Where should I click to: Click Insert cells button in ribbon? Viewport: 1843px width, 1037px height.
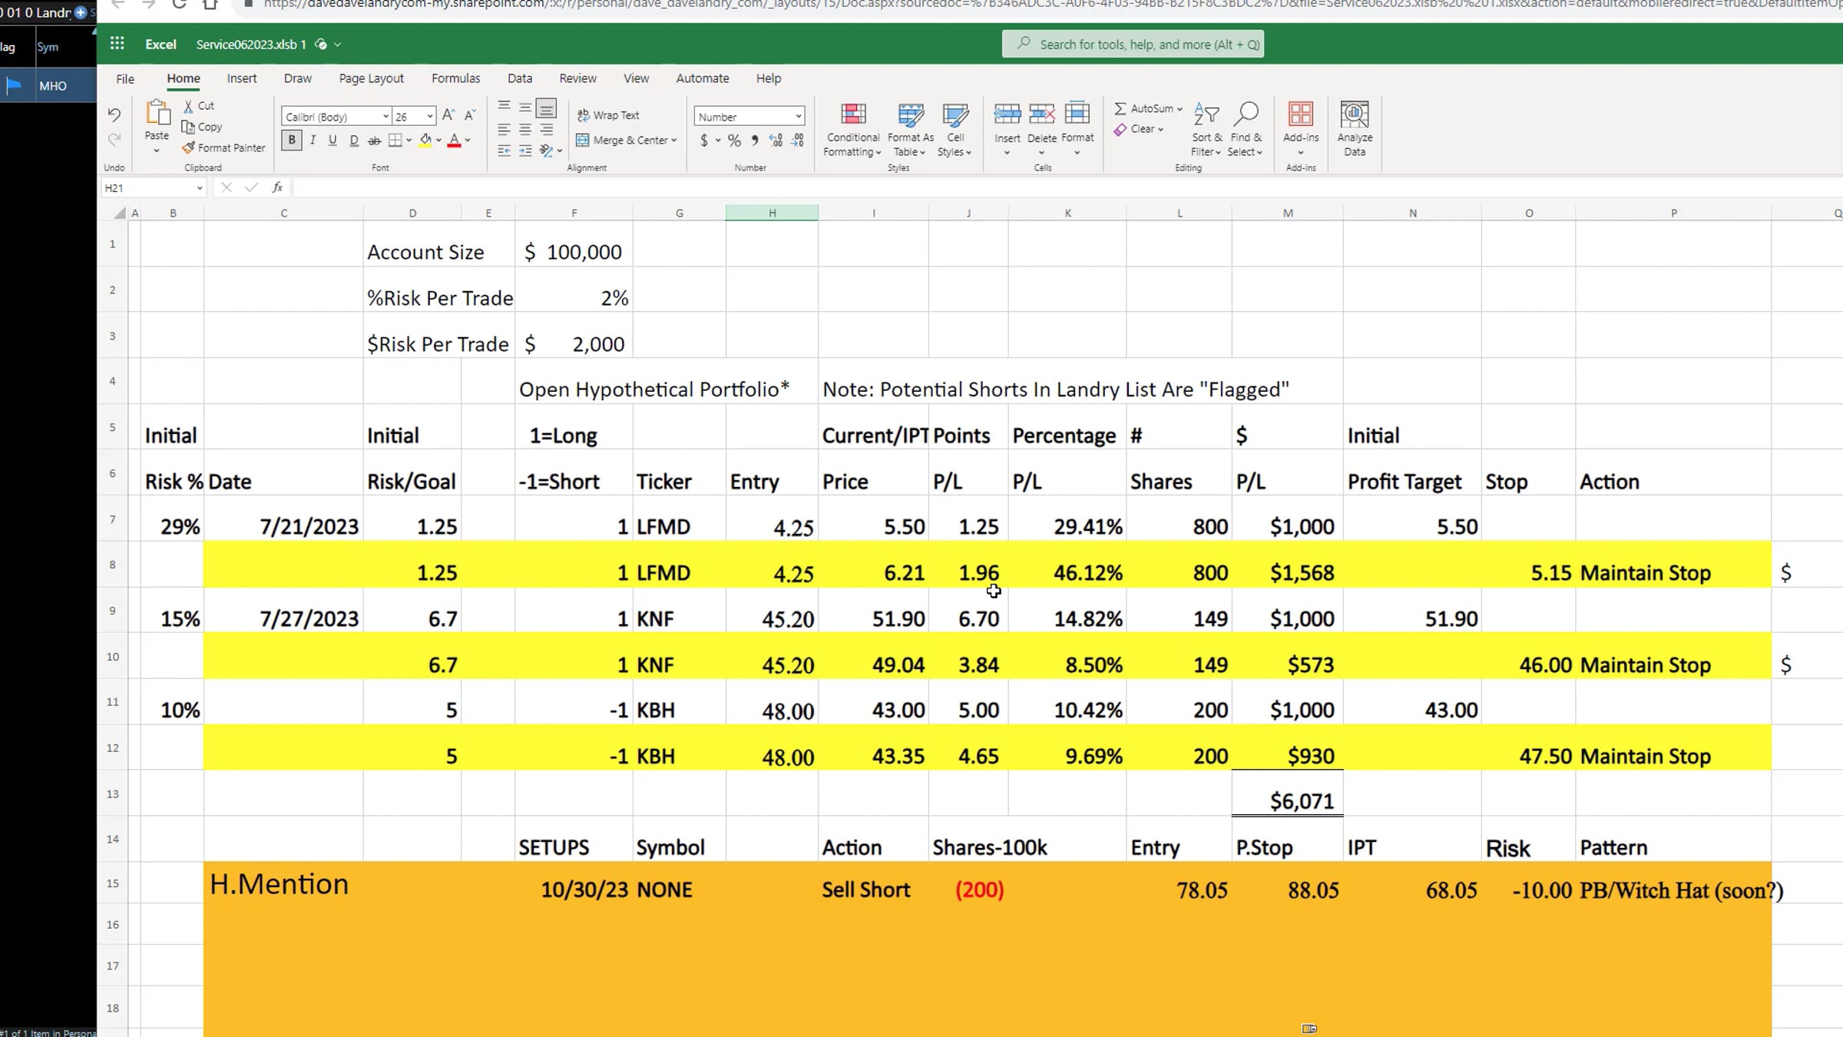1008,129
